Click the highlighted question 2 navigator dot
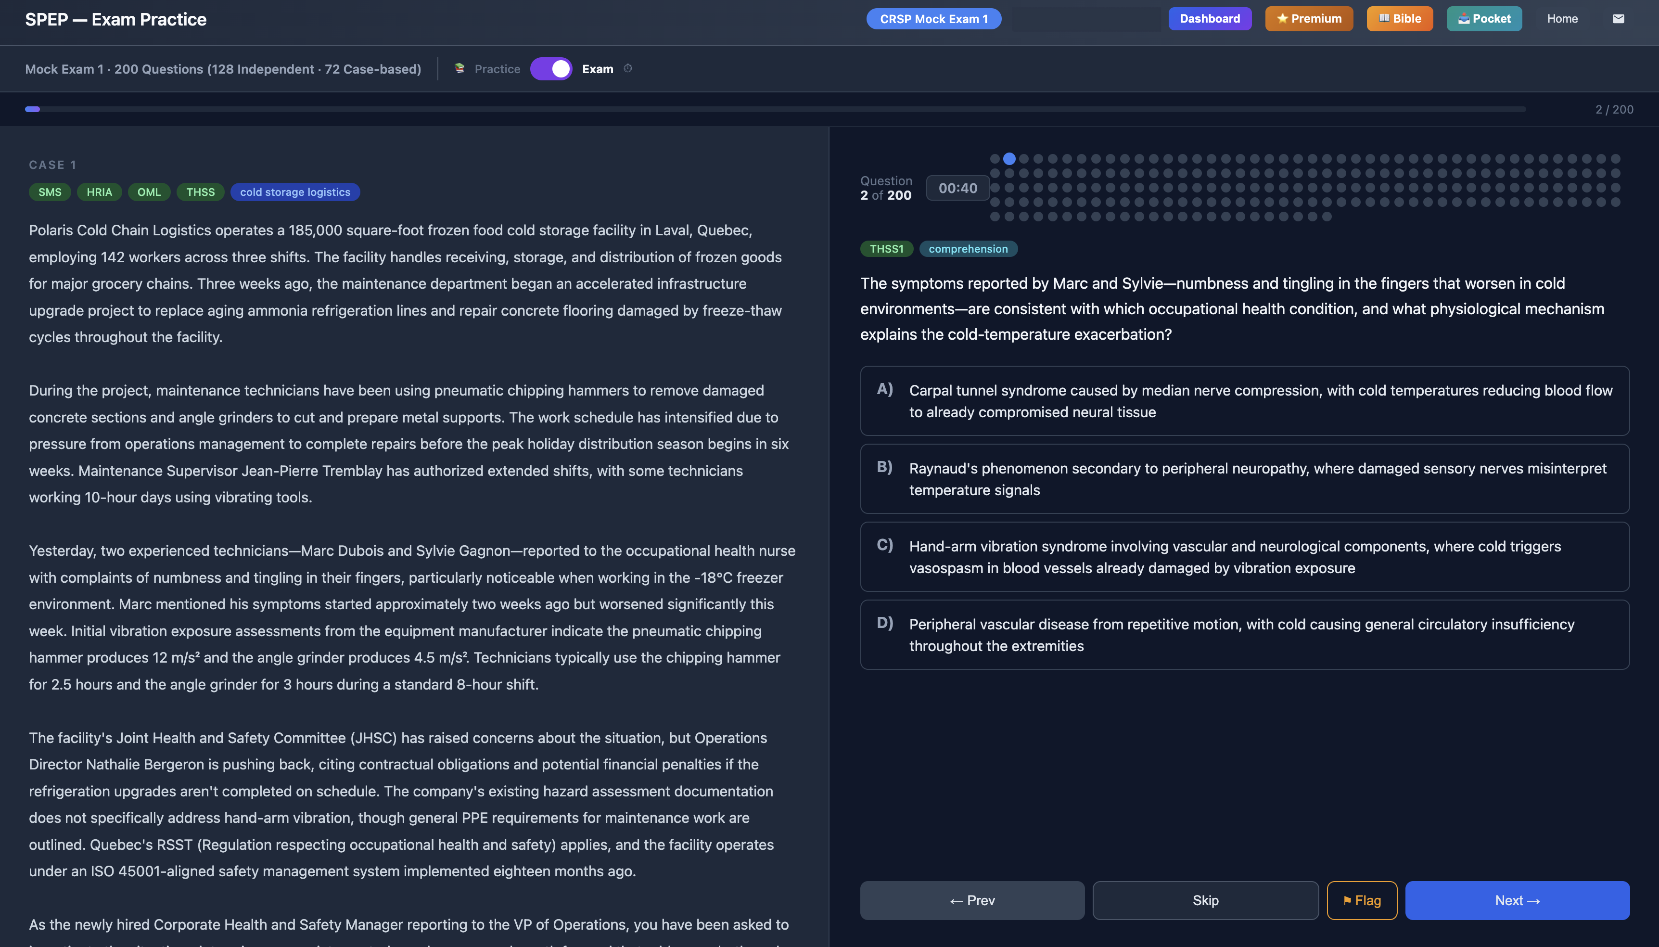 pyautogui.click(x=1009, y=159)
